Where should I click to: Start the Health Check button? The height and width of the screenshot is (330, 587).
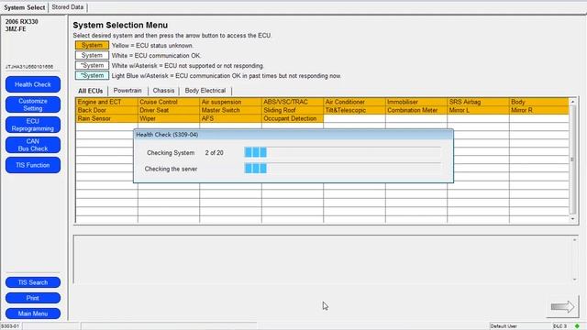coord(33,84)
